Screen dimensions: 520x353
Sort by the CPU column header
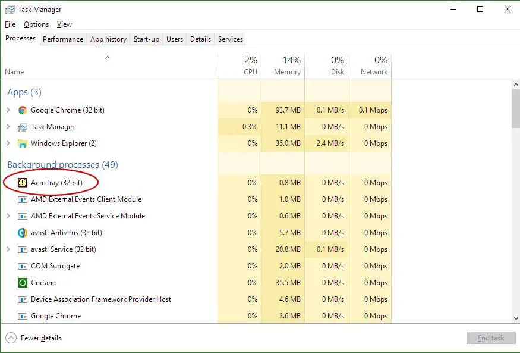click(239, 66)
